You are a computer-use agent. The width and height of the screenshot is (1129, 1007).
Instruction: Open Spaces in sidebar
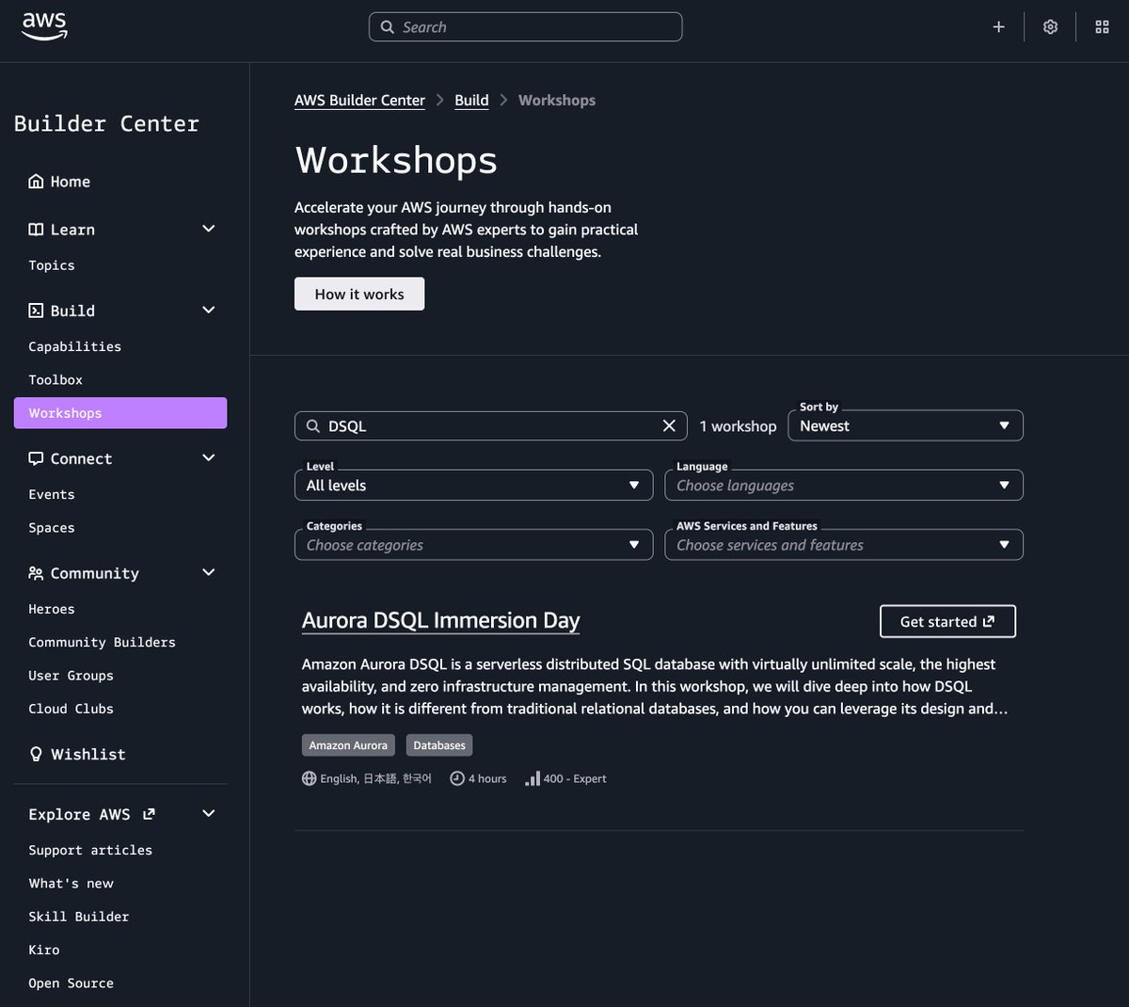[x=52, y=528]
